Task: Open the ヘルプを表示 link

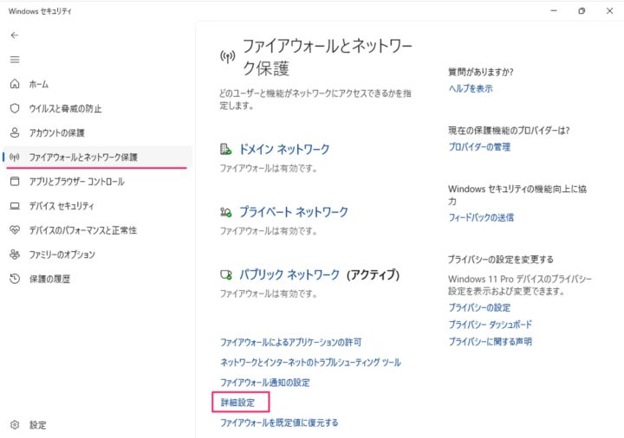Action: [471, 88]
